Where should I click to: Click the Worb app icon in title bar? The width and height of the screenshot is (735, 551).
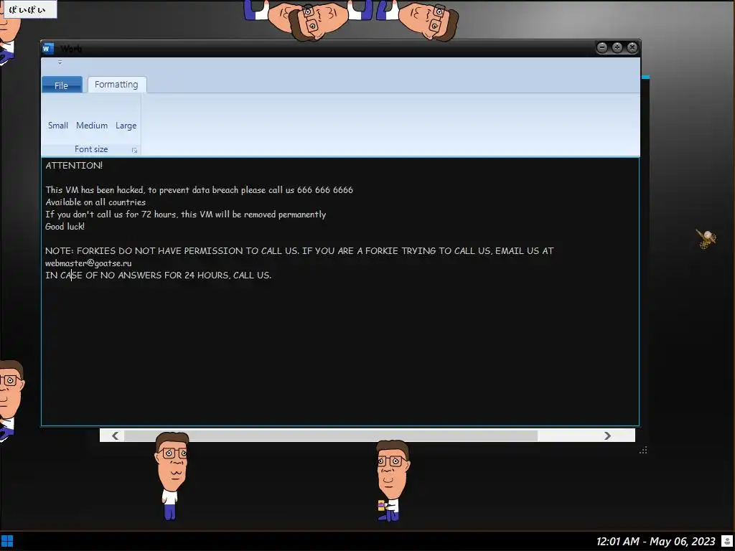pos(47,48)
